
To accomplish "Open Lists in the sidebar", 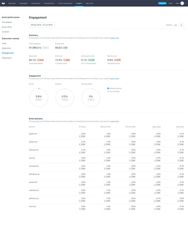I will point(4,43).
